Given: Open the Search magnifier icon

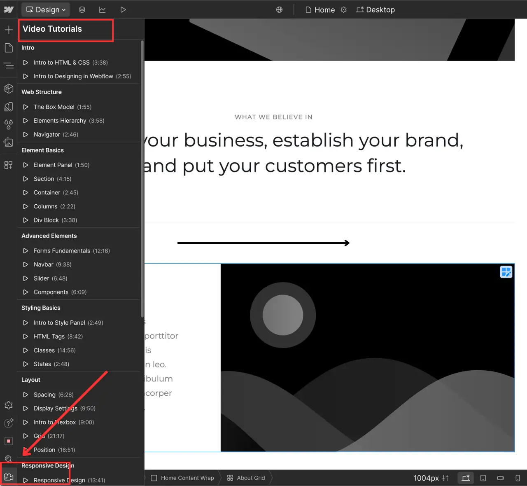Looking at the screenshot, I should pyautogui.click(x=8, y=459).
